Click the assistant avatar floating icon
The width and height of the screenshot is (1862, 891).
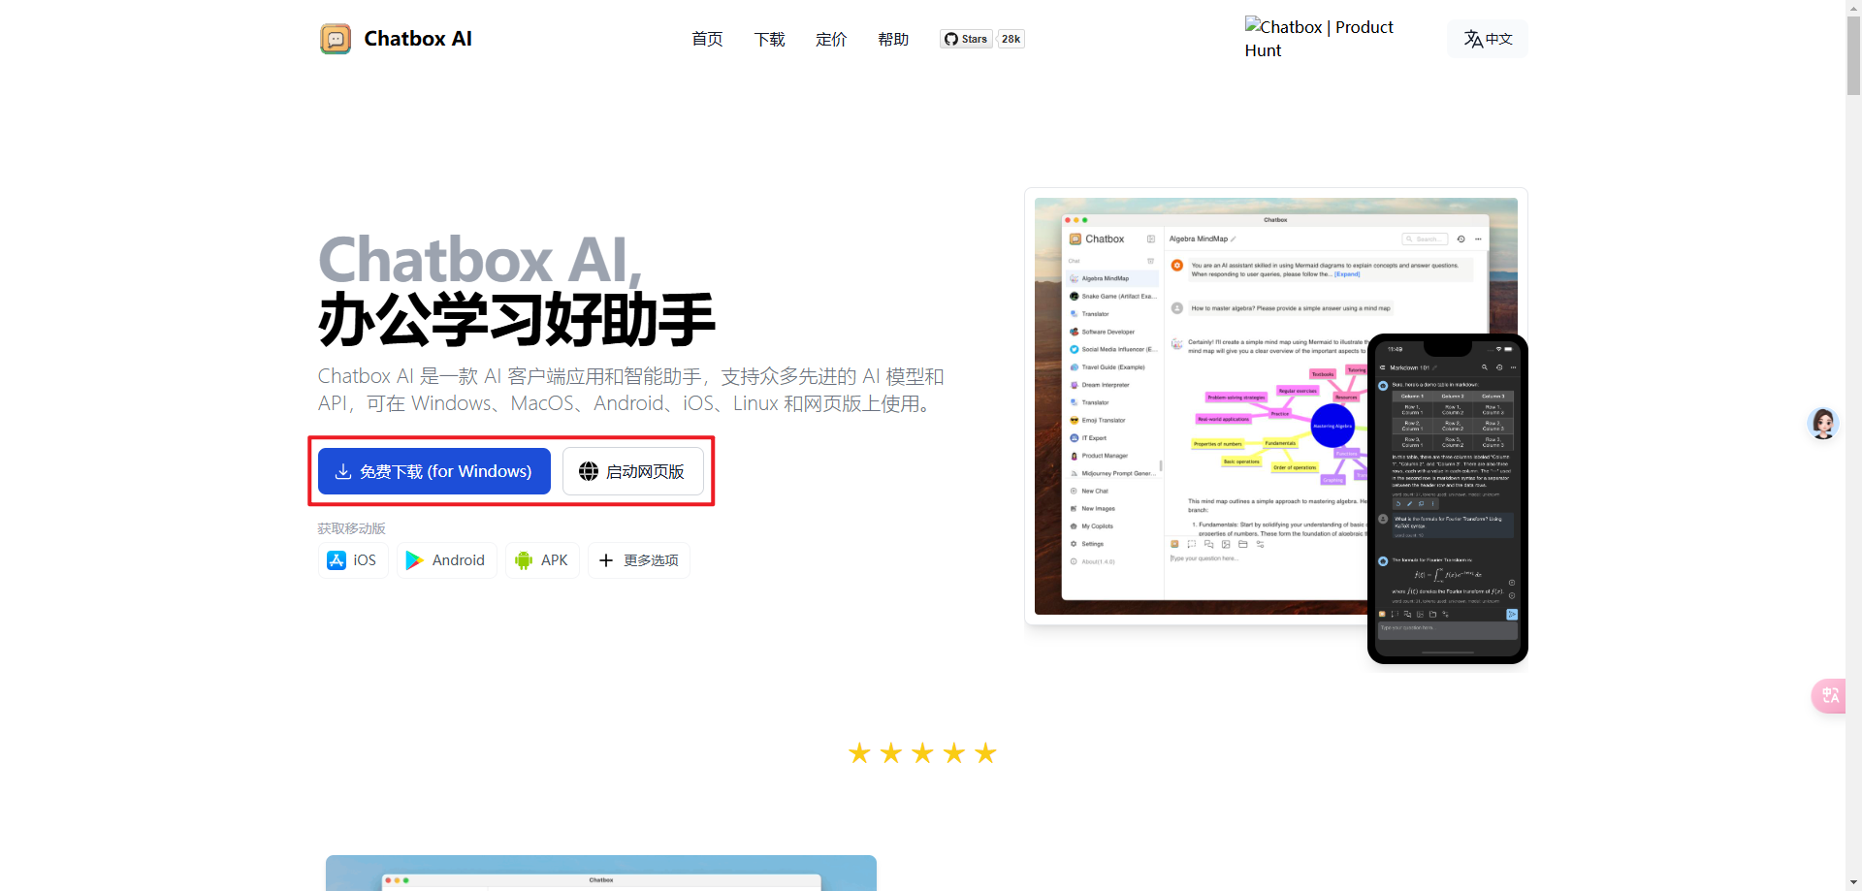[1823, 424]
